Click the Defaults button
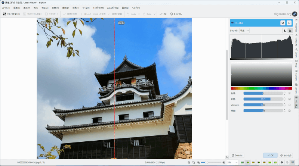Image resolution: width=299 pixels, height=166 pixels. [237, 155]
